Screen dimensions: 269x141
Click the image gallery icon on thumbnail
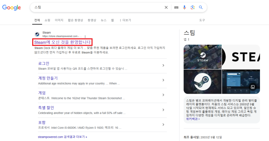(x=253, y=87)
